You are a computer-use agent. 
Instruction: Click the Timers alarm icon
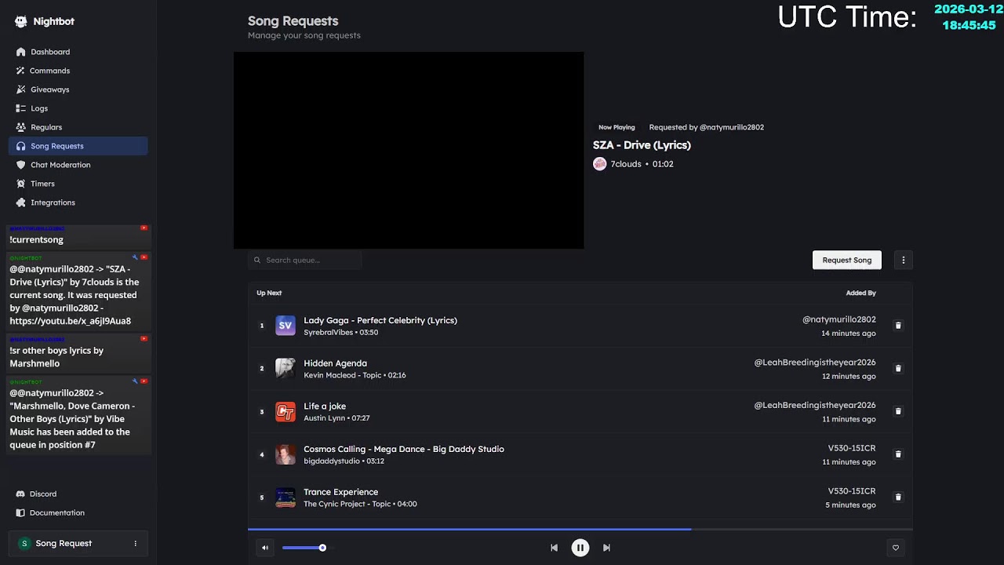point(21,184)
